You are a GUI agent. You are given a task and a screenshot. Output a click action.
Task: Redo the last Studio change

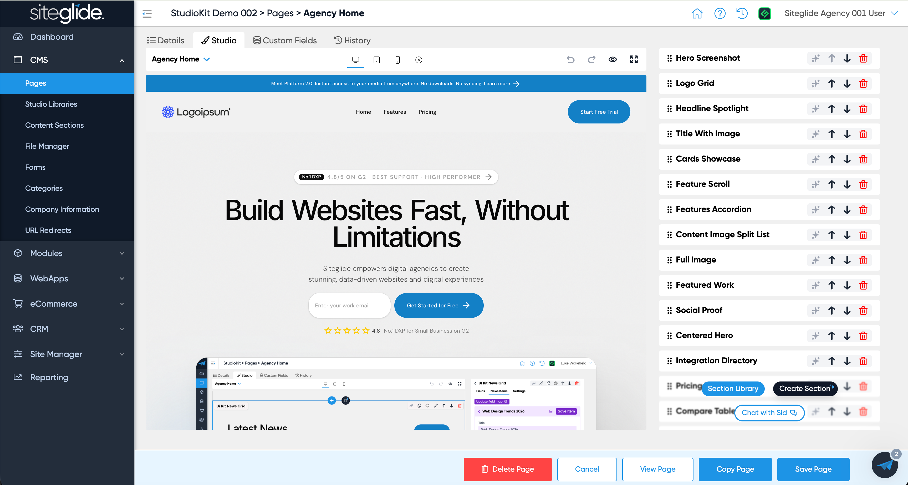pos(591,60)
